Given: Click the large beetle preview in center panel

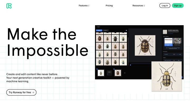Looking at the screenshot, I should [145, 45].
